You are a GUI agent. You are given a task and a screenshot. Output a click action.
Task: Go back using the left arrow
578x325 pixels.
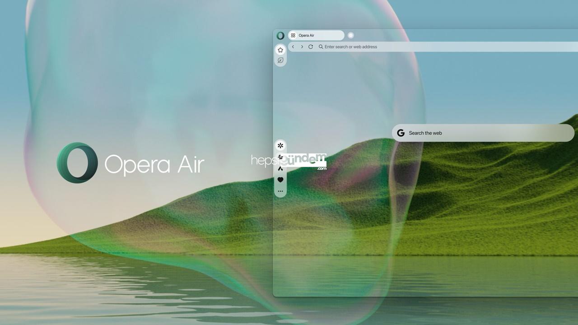click(293, 46)
